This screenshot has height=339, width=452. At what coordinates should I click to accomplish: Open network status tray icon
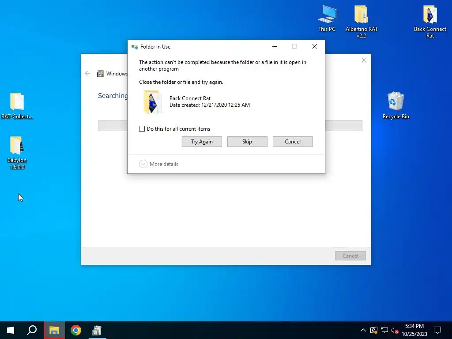(x=384, y=330)
